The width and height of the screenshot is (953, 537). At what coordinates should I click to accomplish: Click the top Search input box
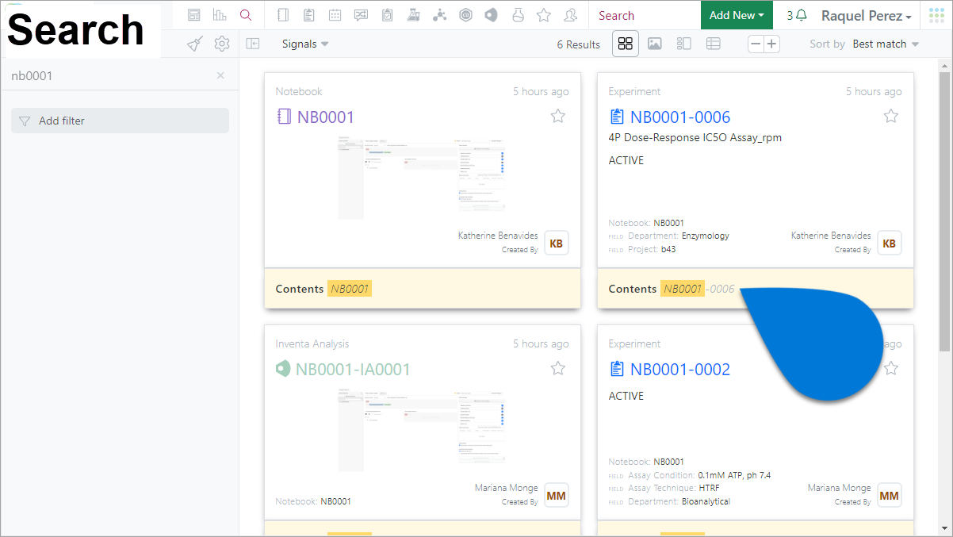click(644, 15)
